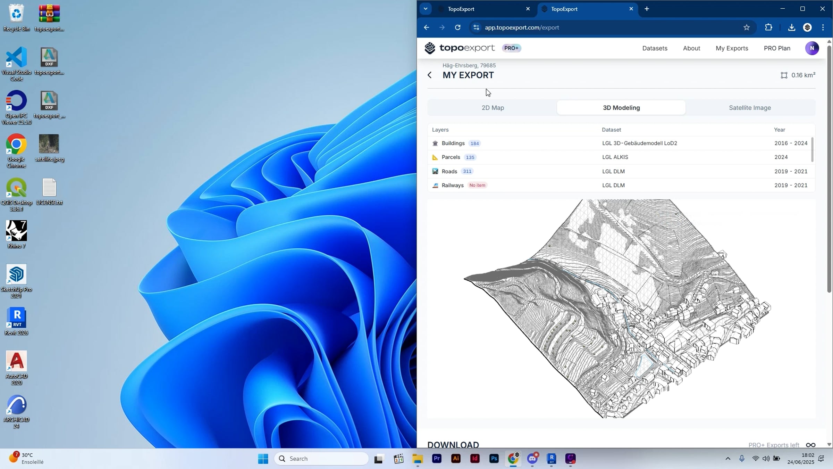Open the Datasets nav link

[655, 48]
